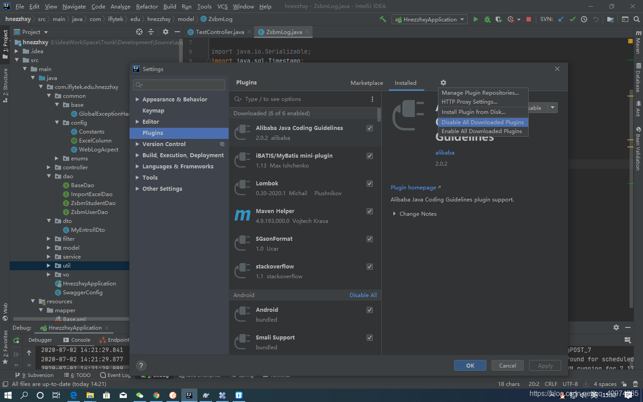Click up arrow icon in debug console

(29, 353)
